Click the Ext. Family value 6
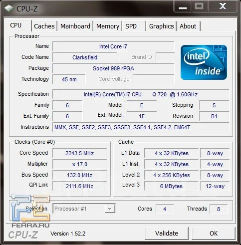The width and height of the screenshot is (241, 245). [x=67, y=116]
